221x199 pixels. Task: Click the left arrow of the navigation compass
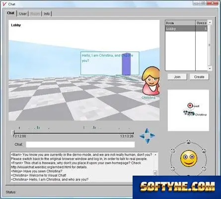[142, 136]
